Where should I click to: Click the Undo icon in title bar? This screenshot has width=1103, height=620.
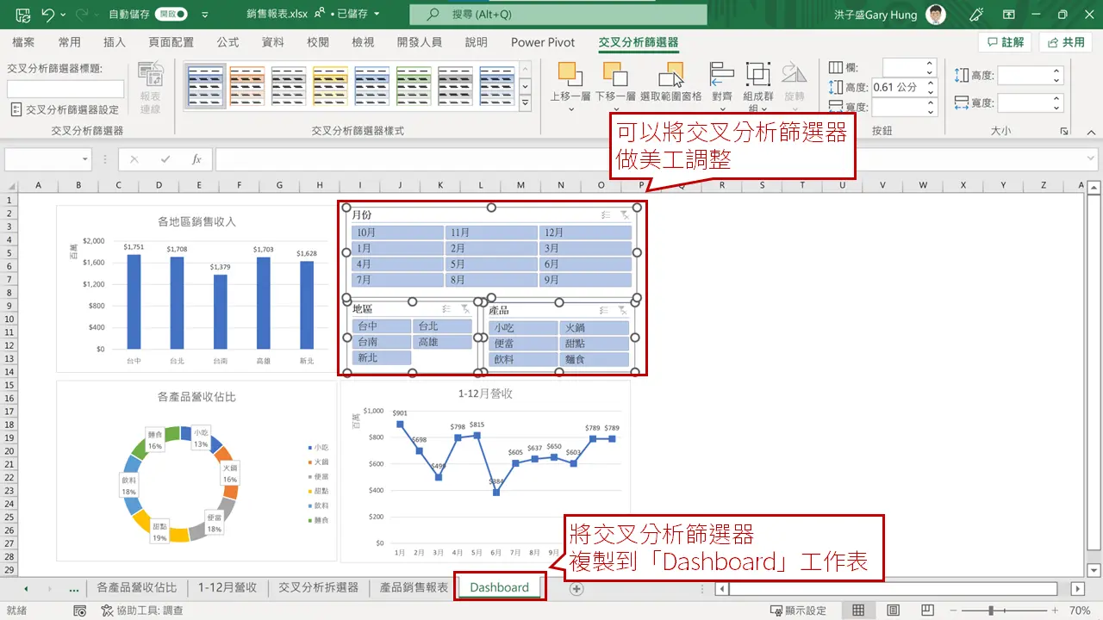tap(47, 15)
